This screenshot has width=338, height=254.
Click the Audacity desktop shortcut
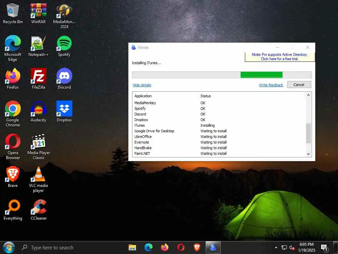(x=38, y=112)
